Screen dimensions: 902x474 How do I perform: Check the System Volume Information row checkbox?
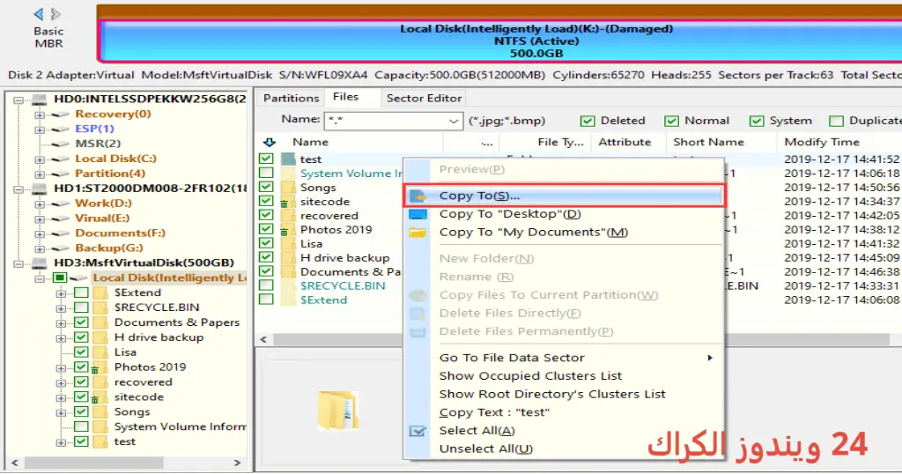pos(266,173)
